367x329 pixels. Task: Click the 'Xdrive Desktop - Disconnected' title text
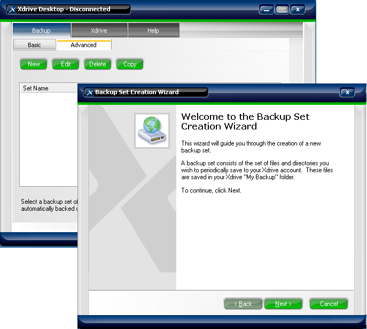coord(64,9)
